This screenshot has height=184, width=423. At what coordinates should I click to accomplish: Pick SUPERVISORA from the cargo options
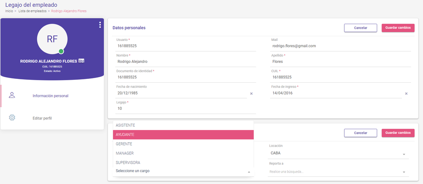(x=183, y=163)
